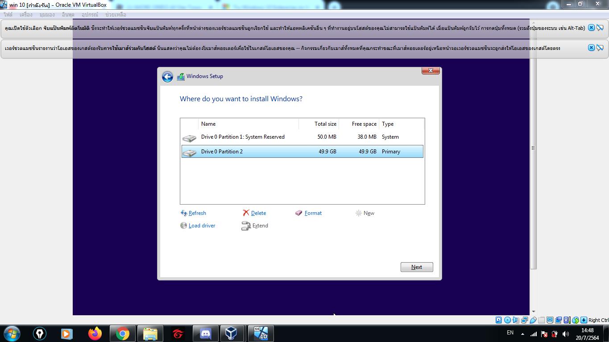
Task: Click the Total size column header
Action: 319,124
